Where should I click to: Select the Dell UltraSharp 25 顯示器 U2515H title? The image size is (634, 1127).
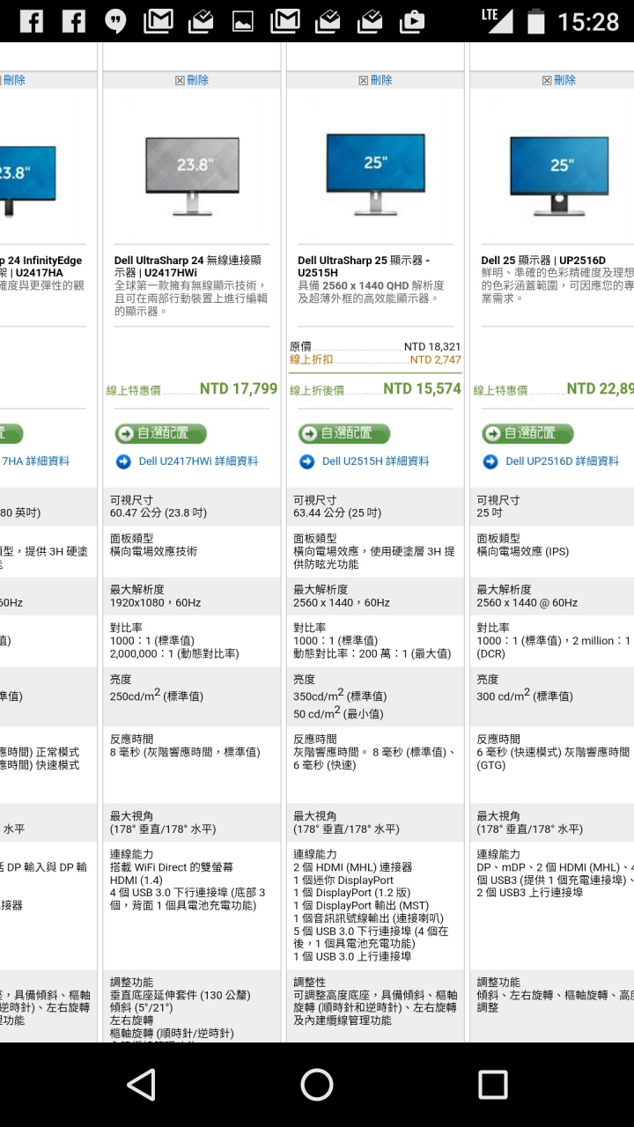click(364, 267)
